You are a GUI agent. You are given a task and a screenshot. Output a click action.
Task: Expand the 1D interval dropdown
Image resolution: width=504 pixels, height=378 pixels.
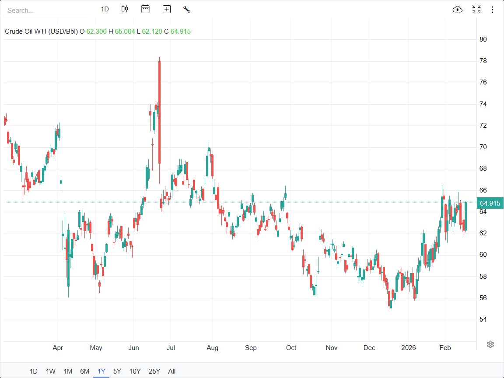point(105,9)
